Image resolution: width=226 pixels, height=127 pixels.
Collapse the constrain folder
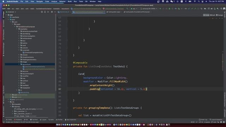click(x=19, y=50)
